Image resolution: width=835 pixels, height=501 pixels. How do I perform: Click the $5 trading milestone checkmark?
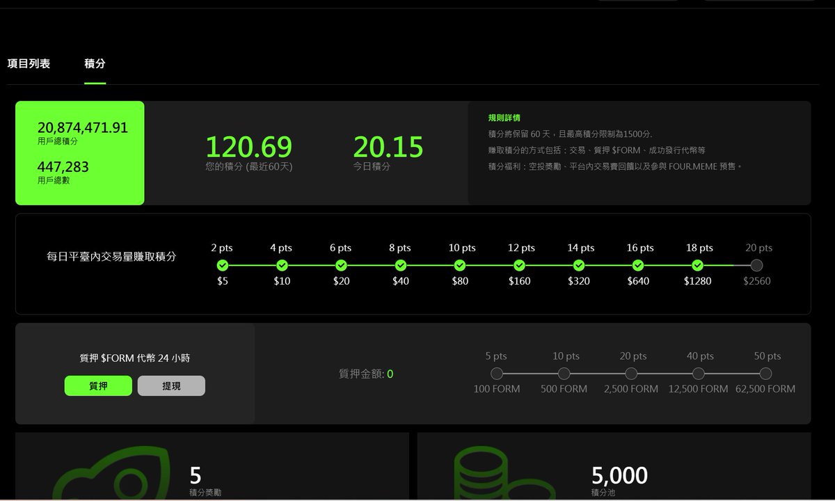[223, 265]
